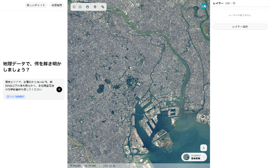The height and width of the screenshot is (168, 270).
Task: Select the ruler measure tool
Action: point(103,7)
